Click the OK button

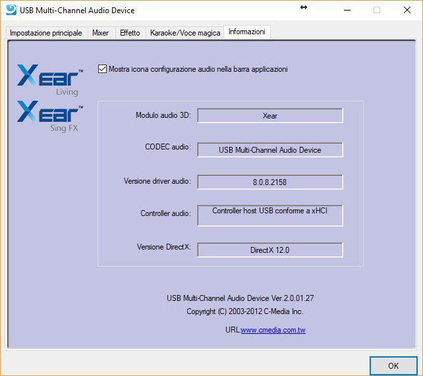[393, 365]
